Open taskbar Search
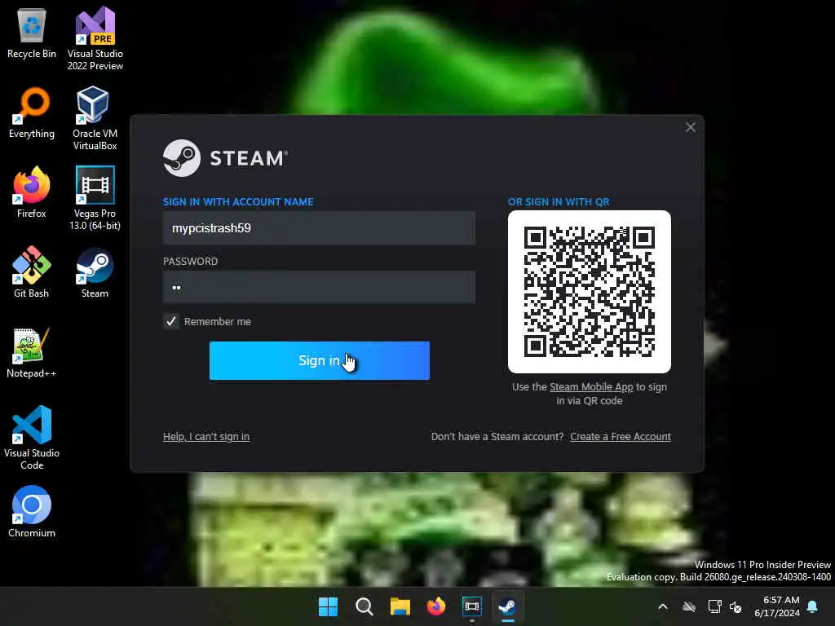835x626 pixels. pos(364,606)
